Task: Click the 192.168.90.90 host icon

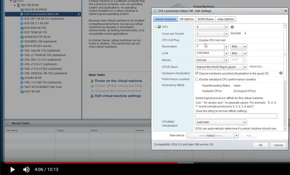Action: coord(18,5)
